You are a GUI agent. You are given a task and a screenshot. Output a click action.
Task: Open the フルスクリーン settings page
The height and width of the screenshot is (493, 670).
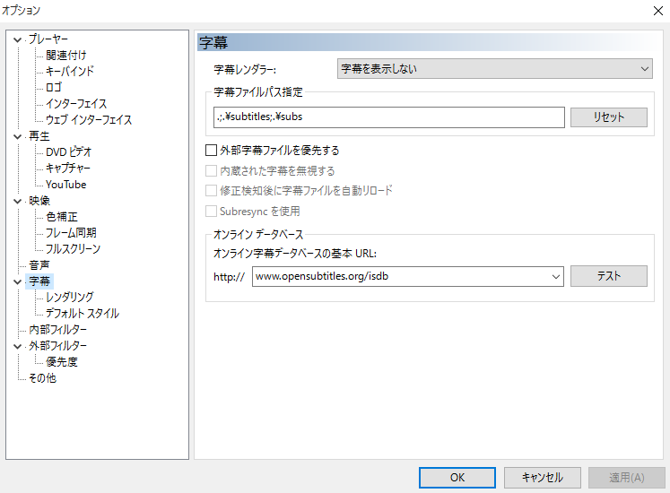point(73,249)
